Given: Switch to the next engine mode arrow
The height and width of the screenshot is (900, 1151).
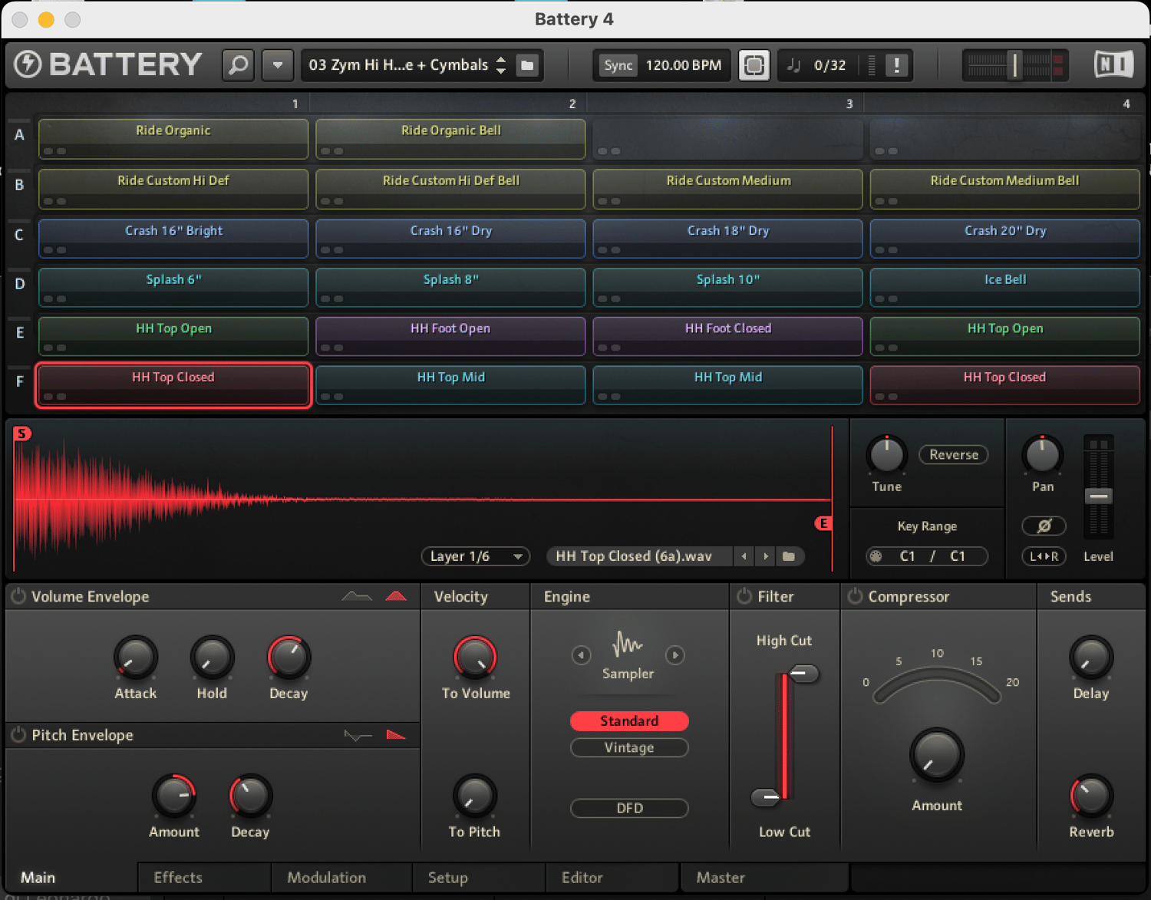Looking at the screenshot, I should point(675,655).
